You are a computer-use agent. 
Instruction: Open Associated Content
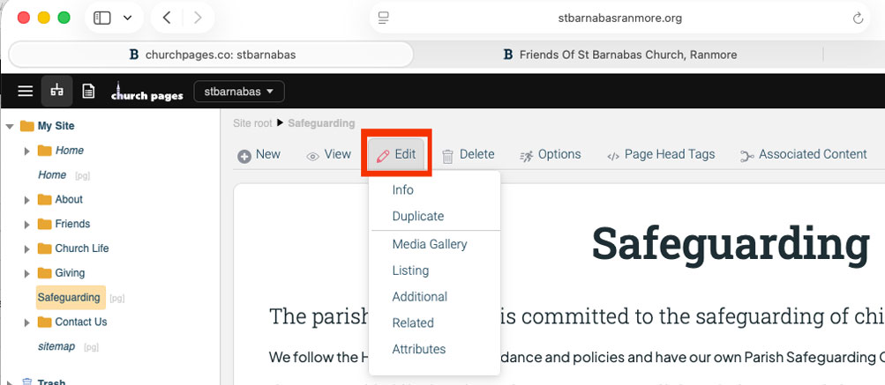[804, 155]
